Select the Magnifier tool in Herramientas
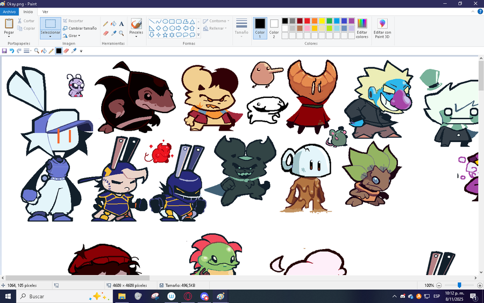 point(122,33)
